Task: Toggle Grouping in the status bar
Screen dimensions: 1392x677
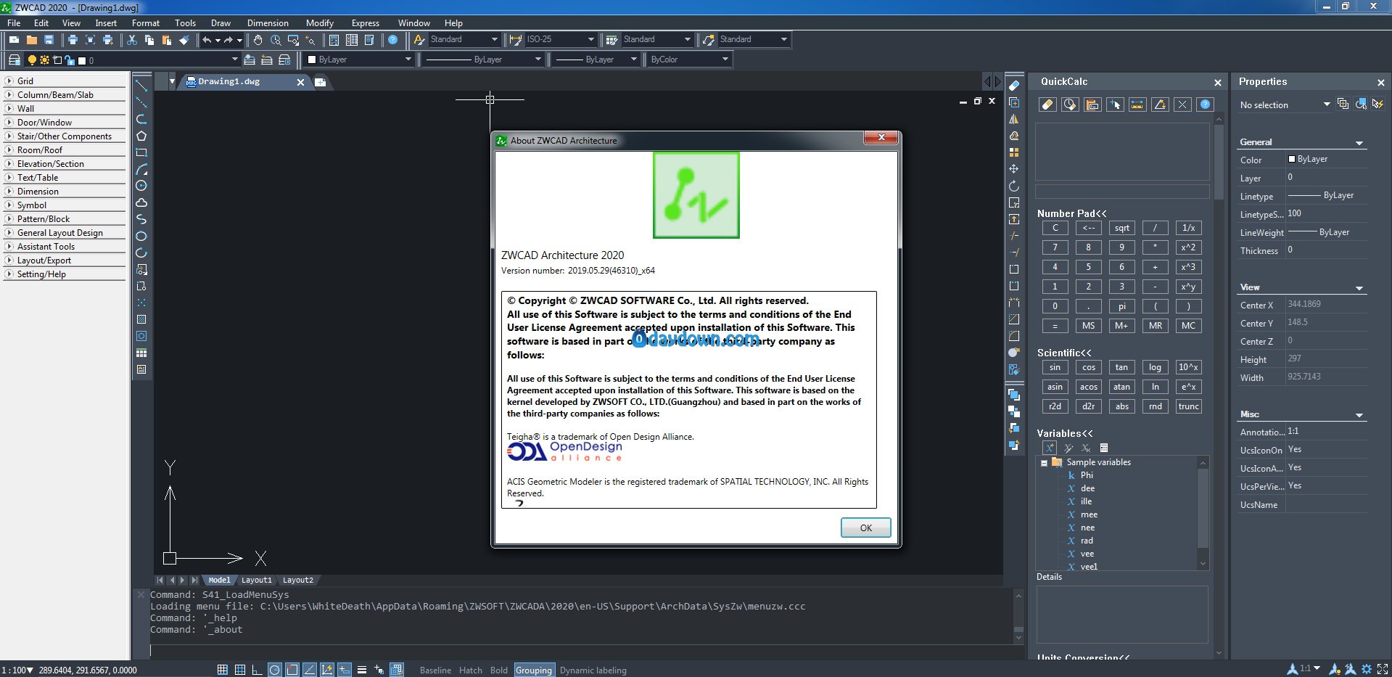Action: [x=534, y=670]
